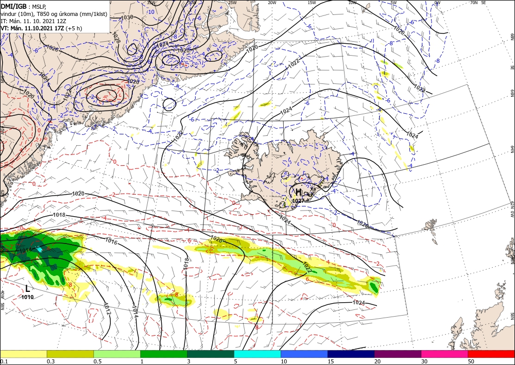Click the legend value 0.3

tap(50, 361)
